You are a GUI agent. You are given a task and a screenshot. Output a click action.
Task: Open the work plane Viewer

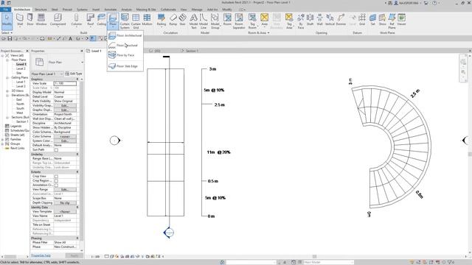tap(401, 20)
